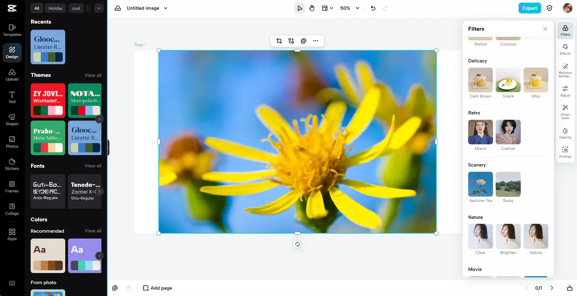Click the CapCut logo icon
Image resolution: width=577 pixels, height=296 pixels.
click(12, 8)
